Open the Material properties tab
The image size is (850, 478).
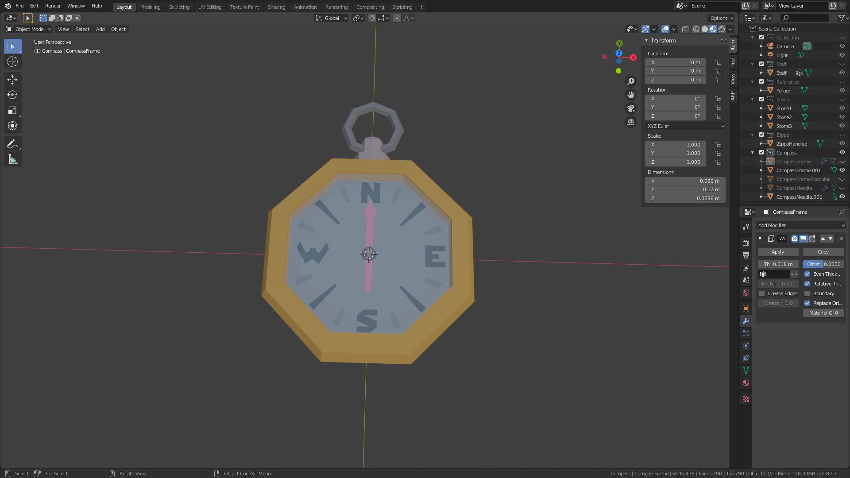tap(746, 383)
